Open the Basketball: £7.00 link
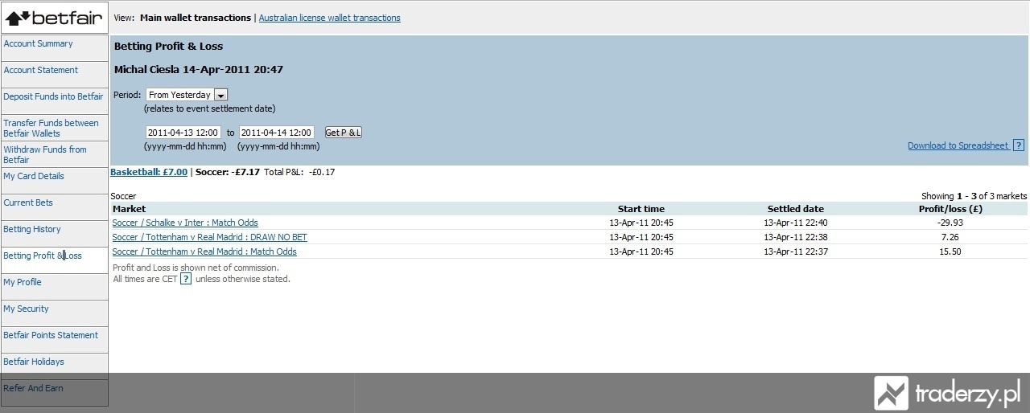Image resolution: width=1030 pixels, height=413 pixels. 149,172
